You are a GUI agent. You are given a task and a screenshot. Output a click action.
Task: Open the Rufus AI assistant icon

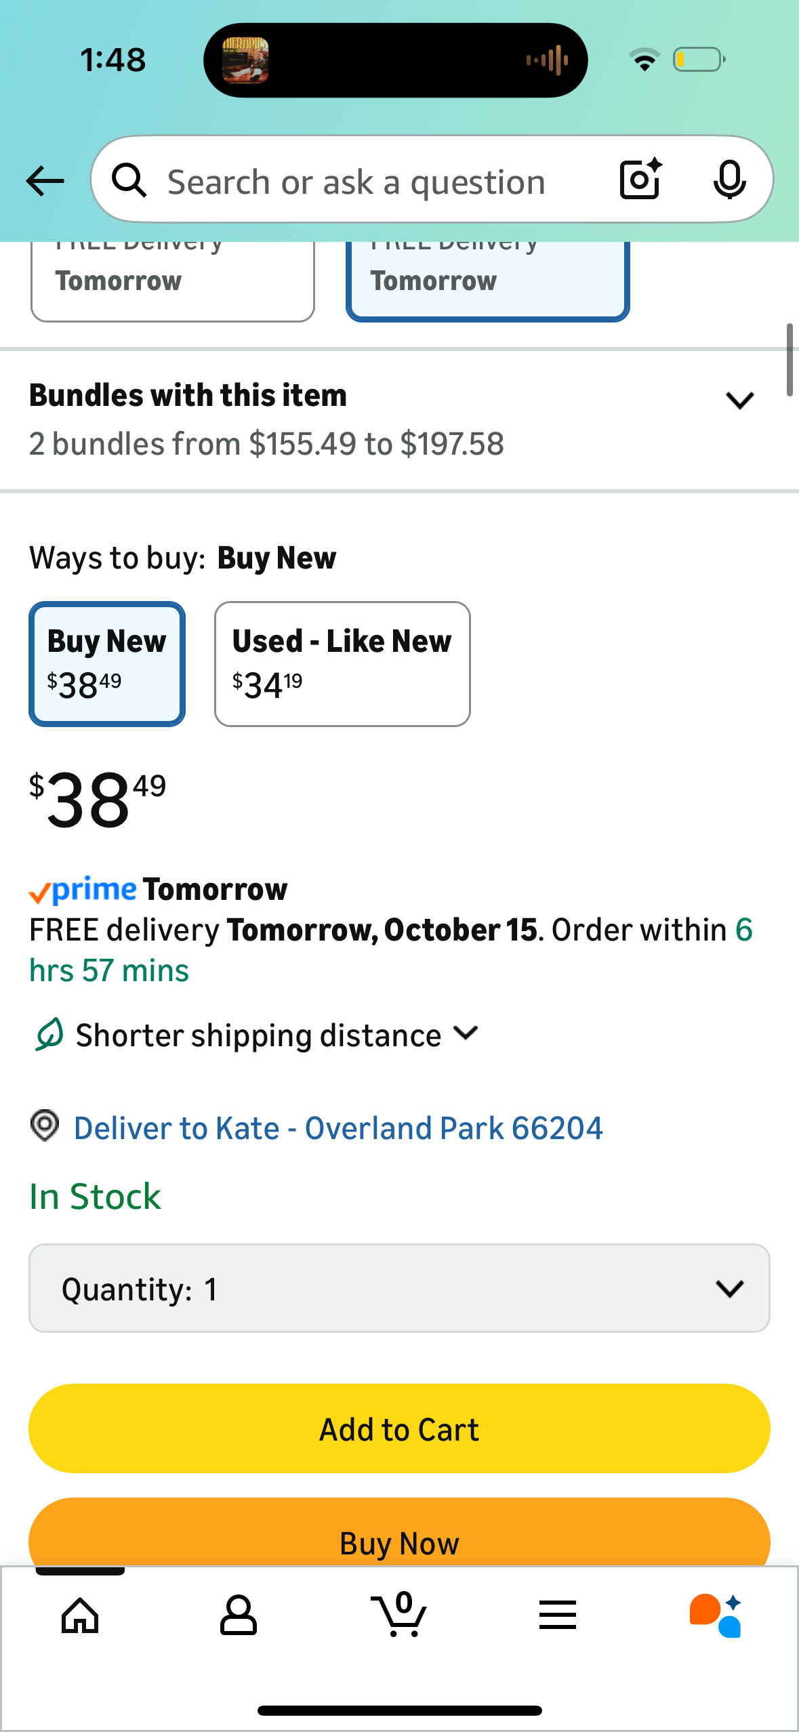716,1615
